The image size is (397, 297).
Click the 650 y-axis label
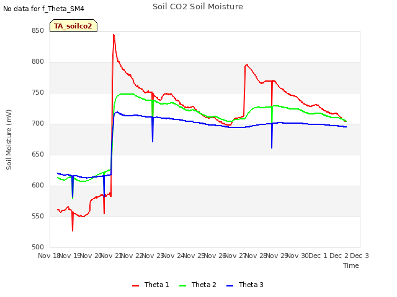(x=38, y=154)
